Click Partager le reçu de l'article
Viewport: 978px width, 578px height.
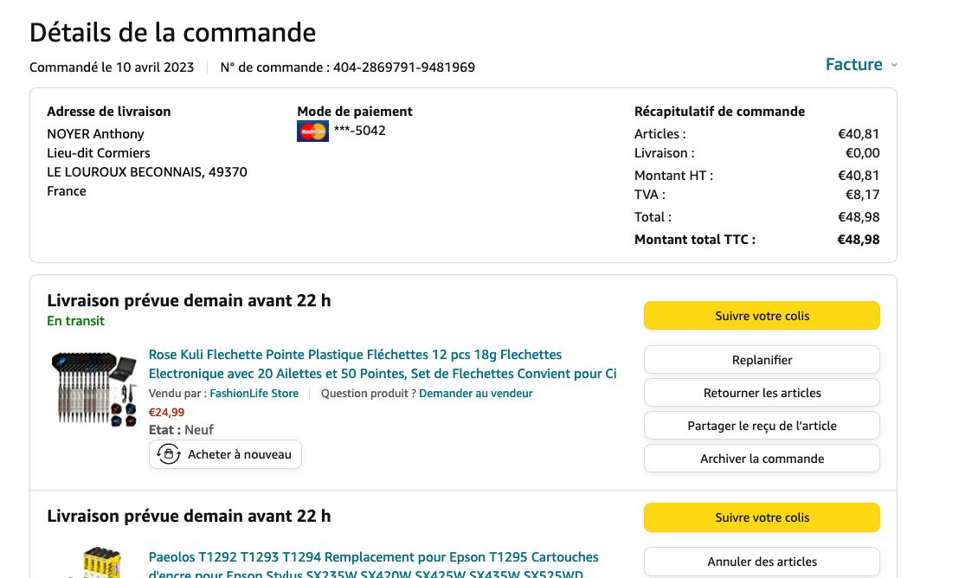point(762,426)
